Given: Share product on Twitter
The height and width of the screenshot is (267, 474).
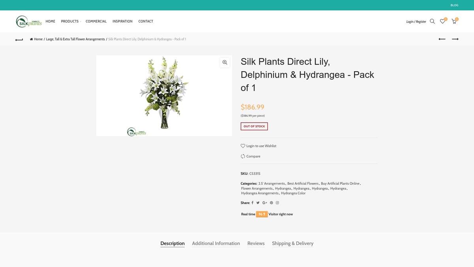Looking at the screenshot, I should pyautogui.click(x=258, y=203).
